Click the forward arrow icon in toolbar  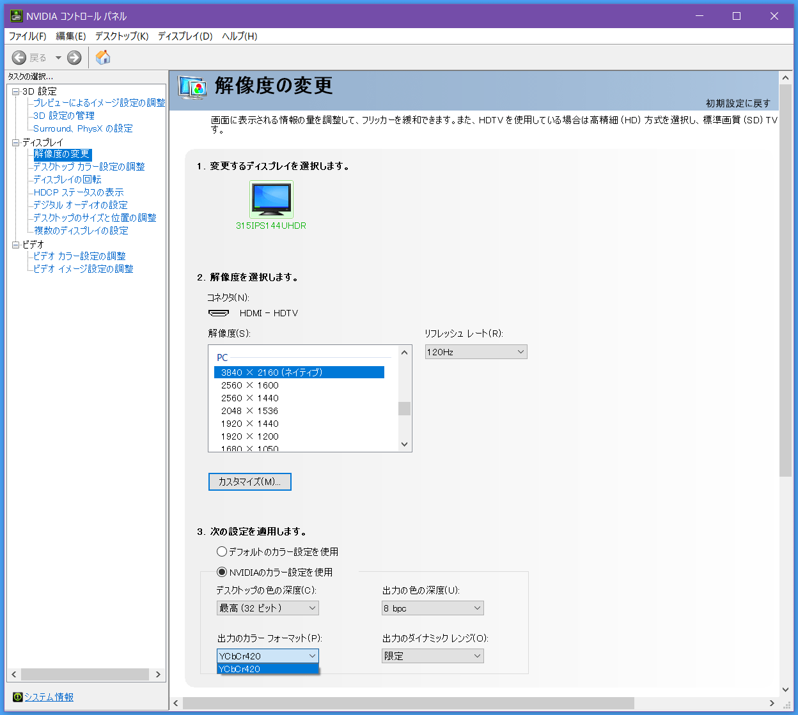pos(74,58)
